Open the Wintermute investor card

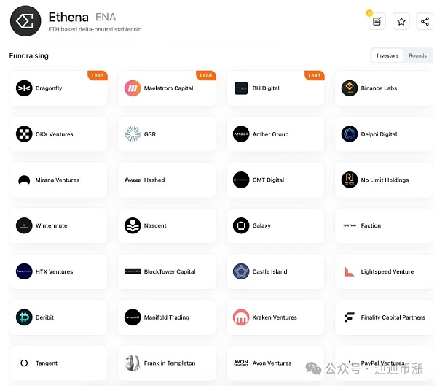[x=58, y=225]
